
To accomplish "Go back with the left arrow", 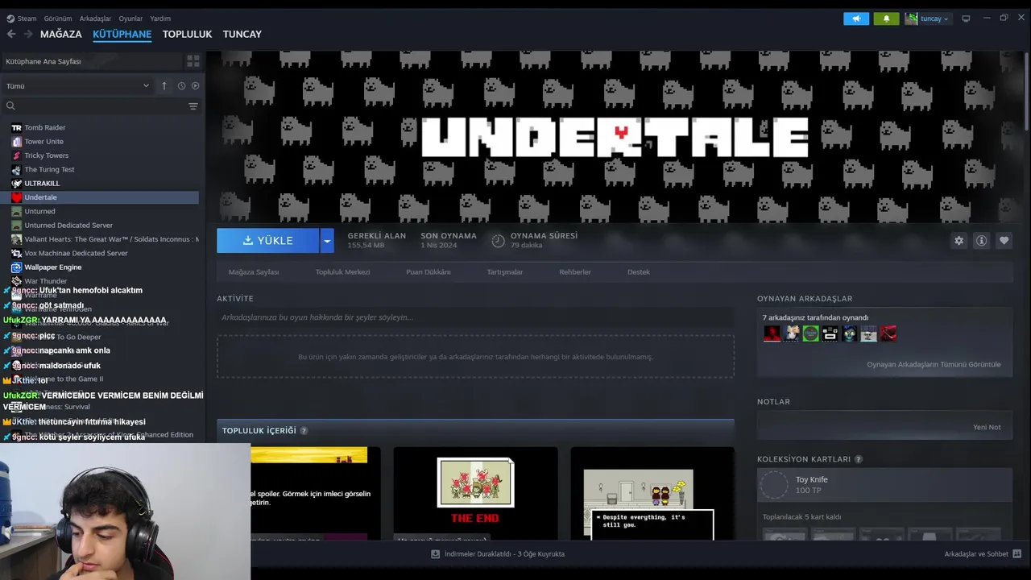I will pyautogui.click(x=11, y=34).
